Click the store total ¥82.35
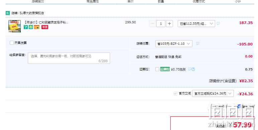 [x=246, y=81]
